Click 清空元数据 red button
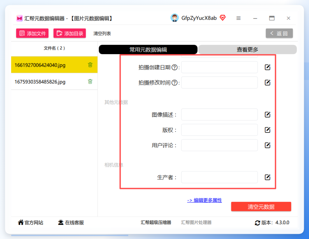The image size is (309, 239). click(261, 207)
